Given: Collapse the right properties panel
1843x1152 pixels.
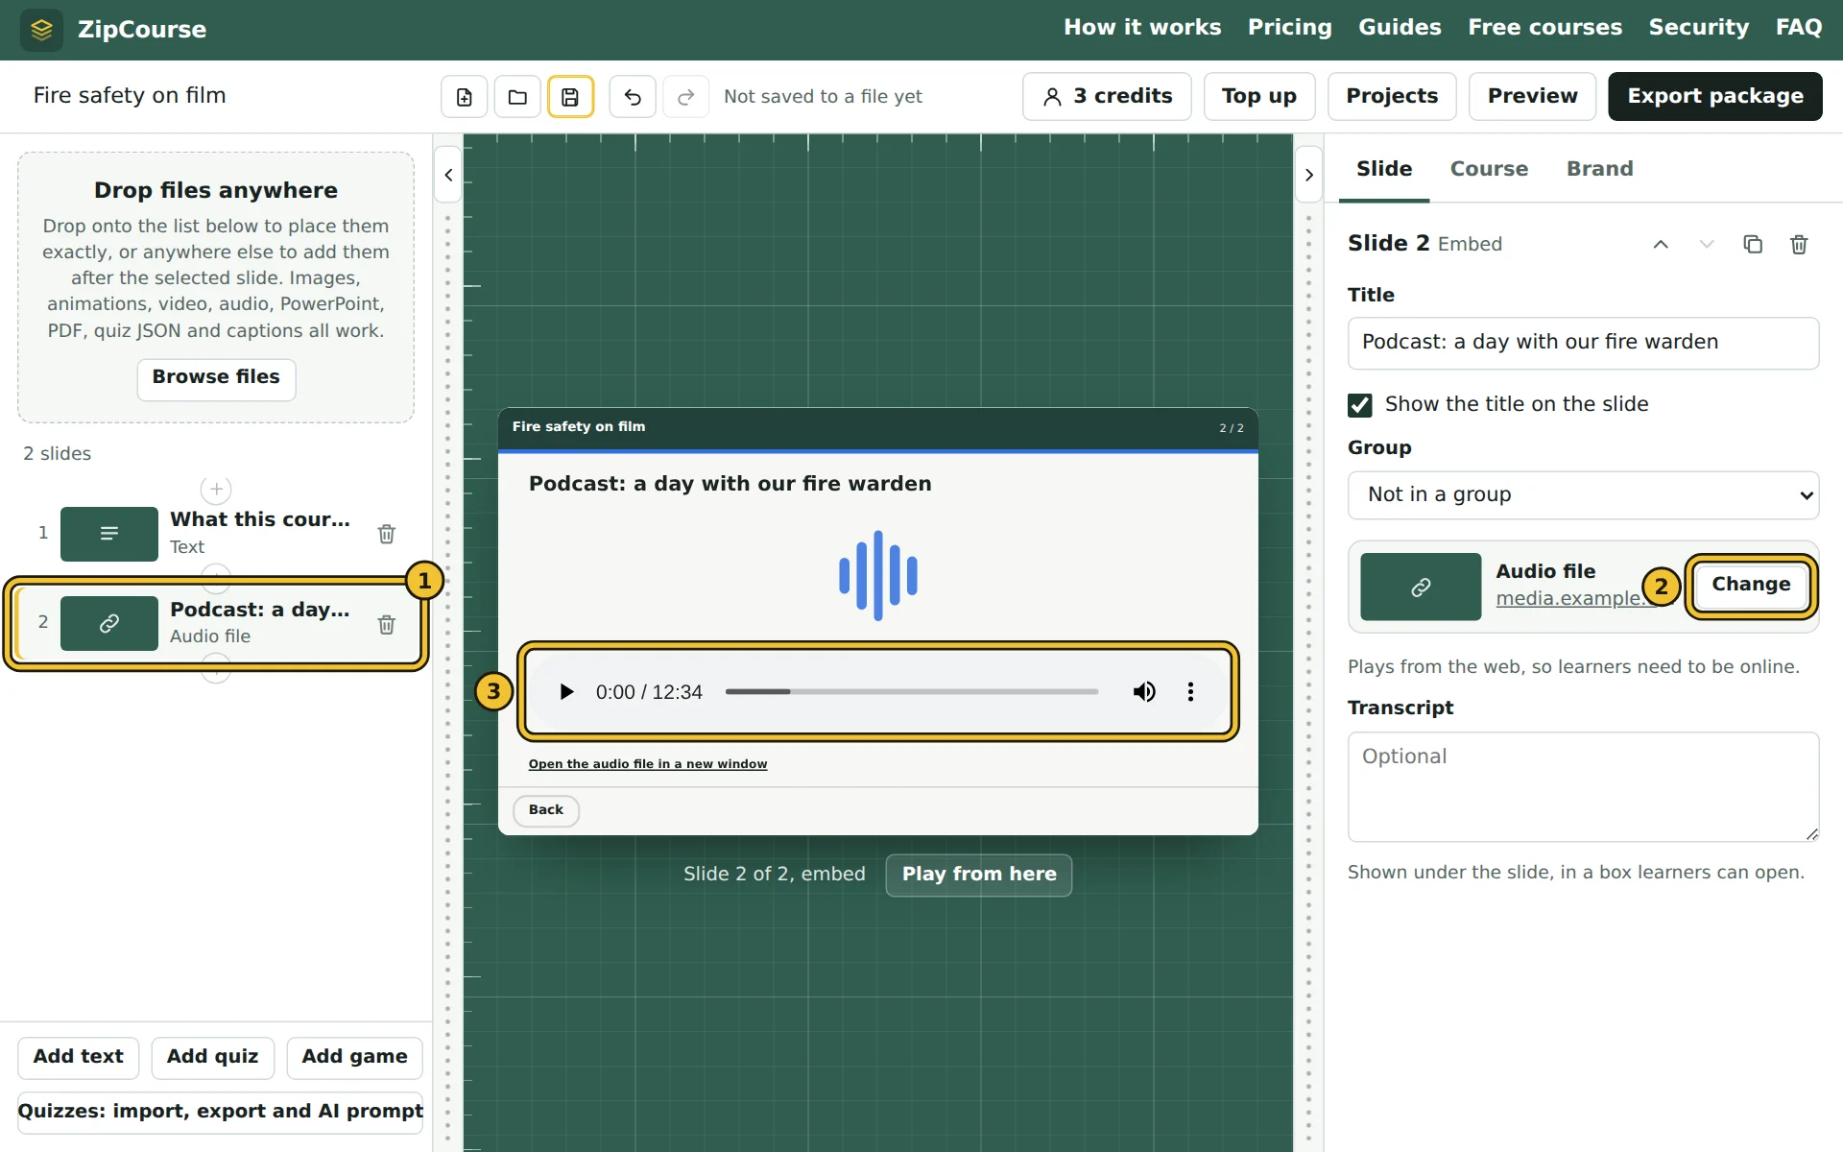Looking at the screenshot, I should pos(1308,176).
